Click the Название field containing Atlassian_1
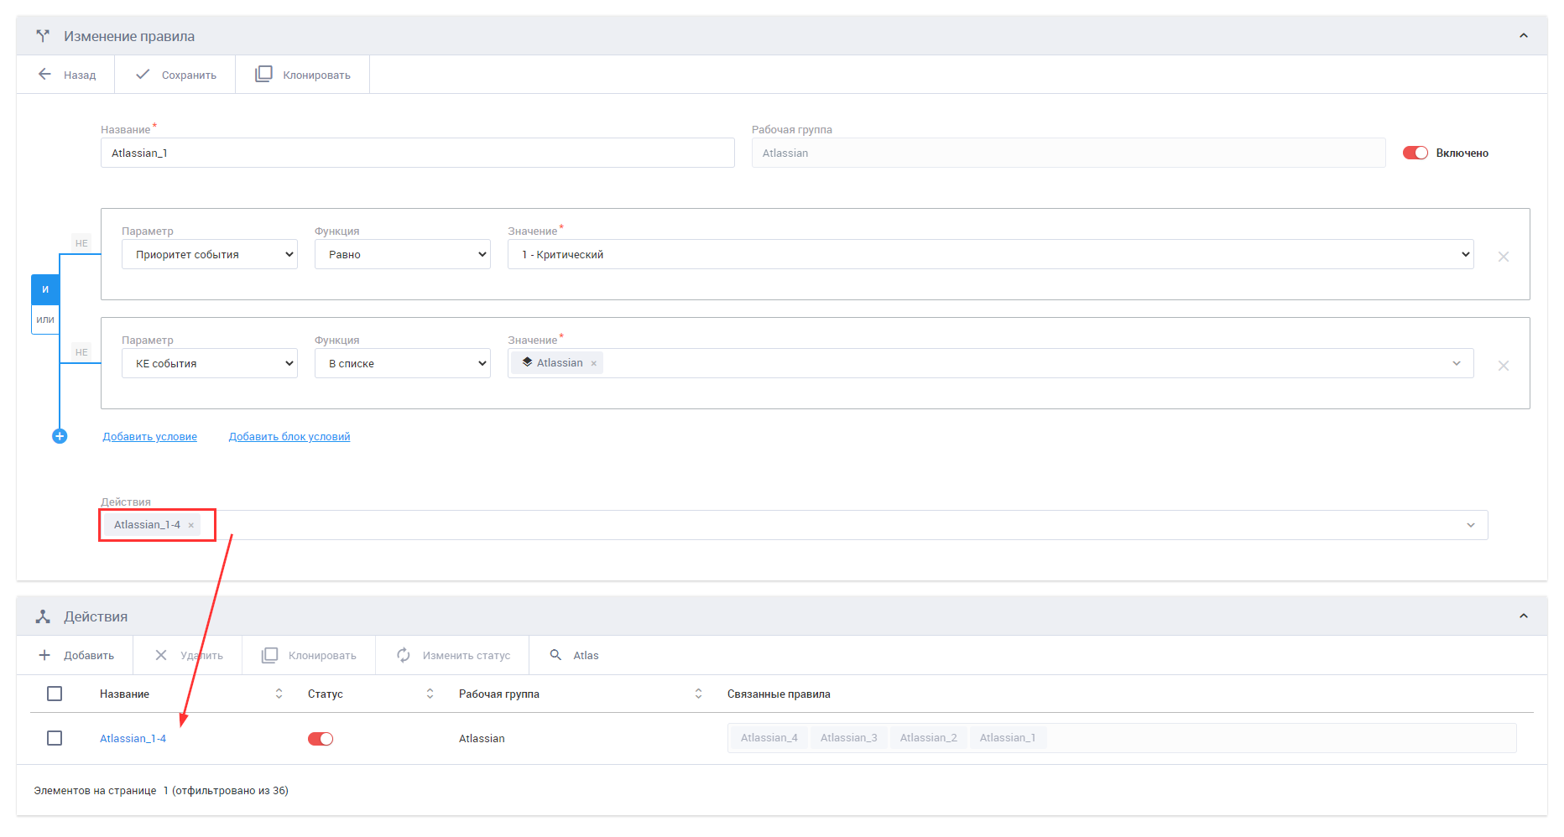The height and width of the screenshot is (837, 1564). (x=418, y=153)
